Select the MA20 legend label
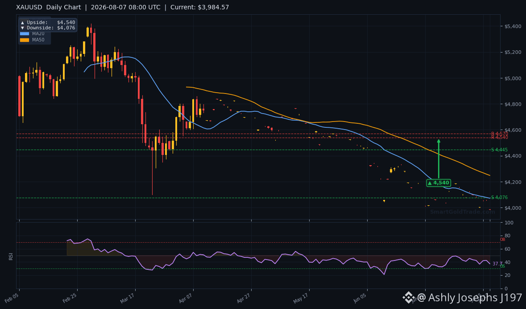 (x=38, y=33)
